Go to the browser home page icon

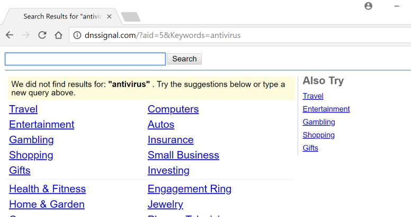pyautogui.click(x=58, y=35)
